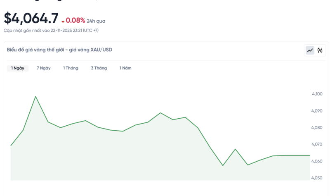
Task: Click the highest peak on the chart line
Action: pos(35,96)
